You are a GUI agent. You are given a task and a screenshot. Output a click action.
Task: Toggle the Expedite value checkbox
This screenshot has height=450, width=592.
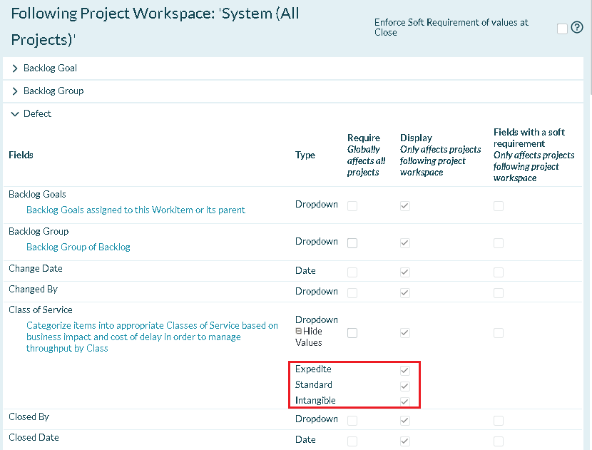pyautogui.click(x=405, y=370)
